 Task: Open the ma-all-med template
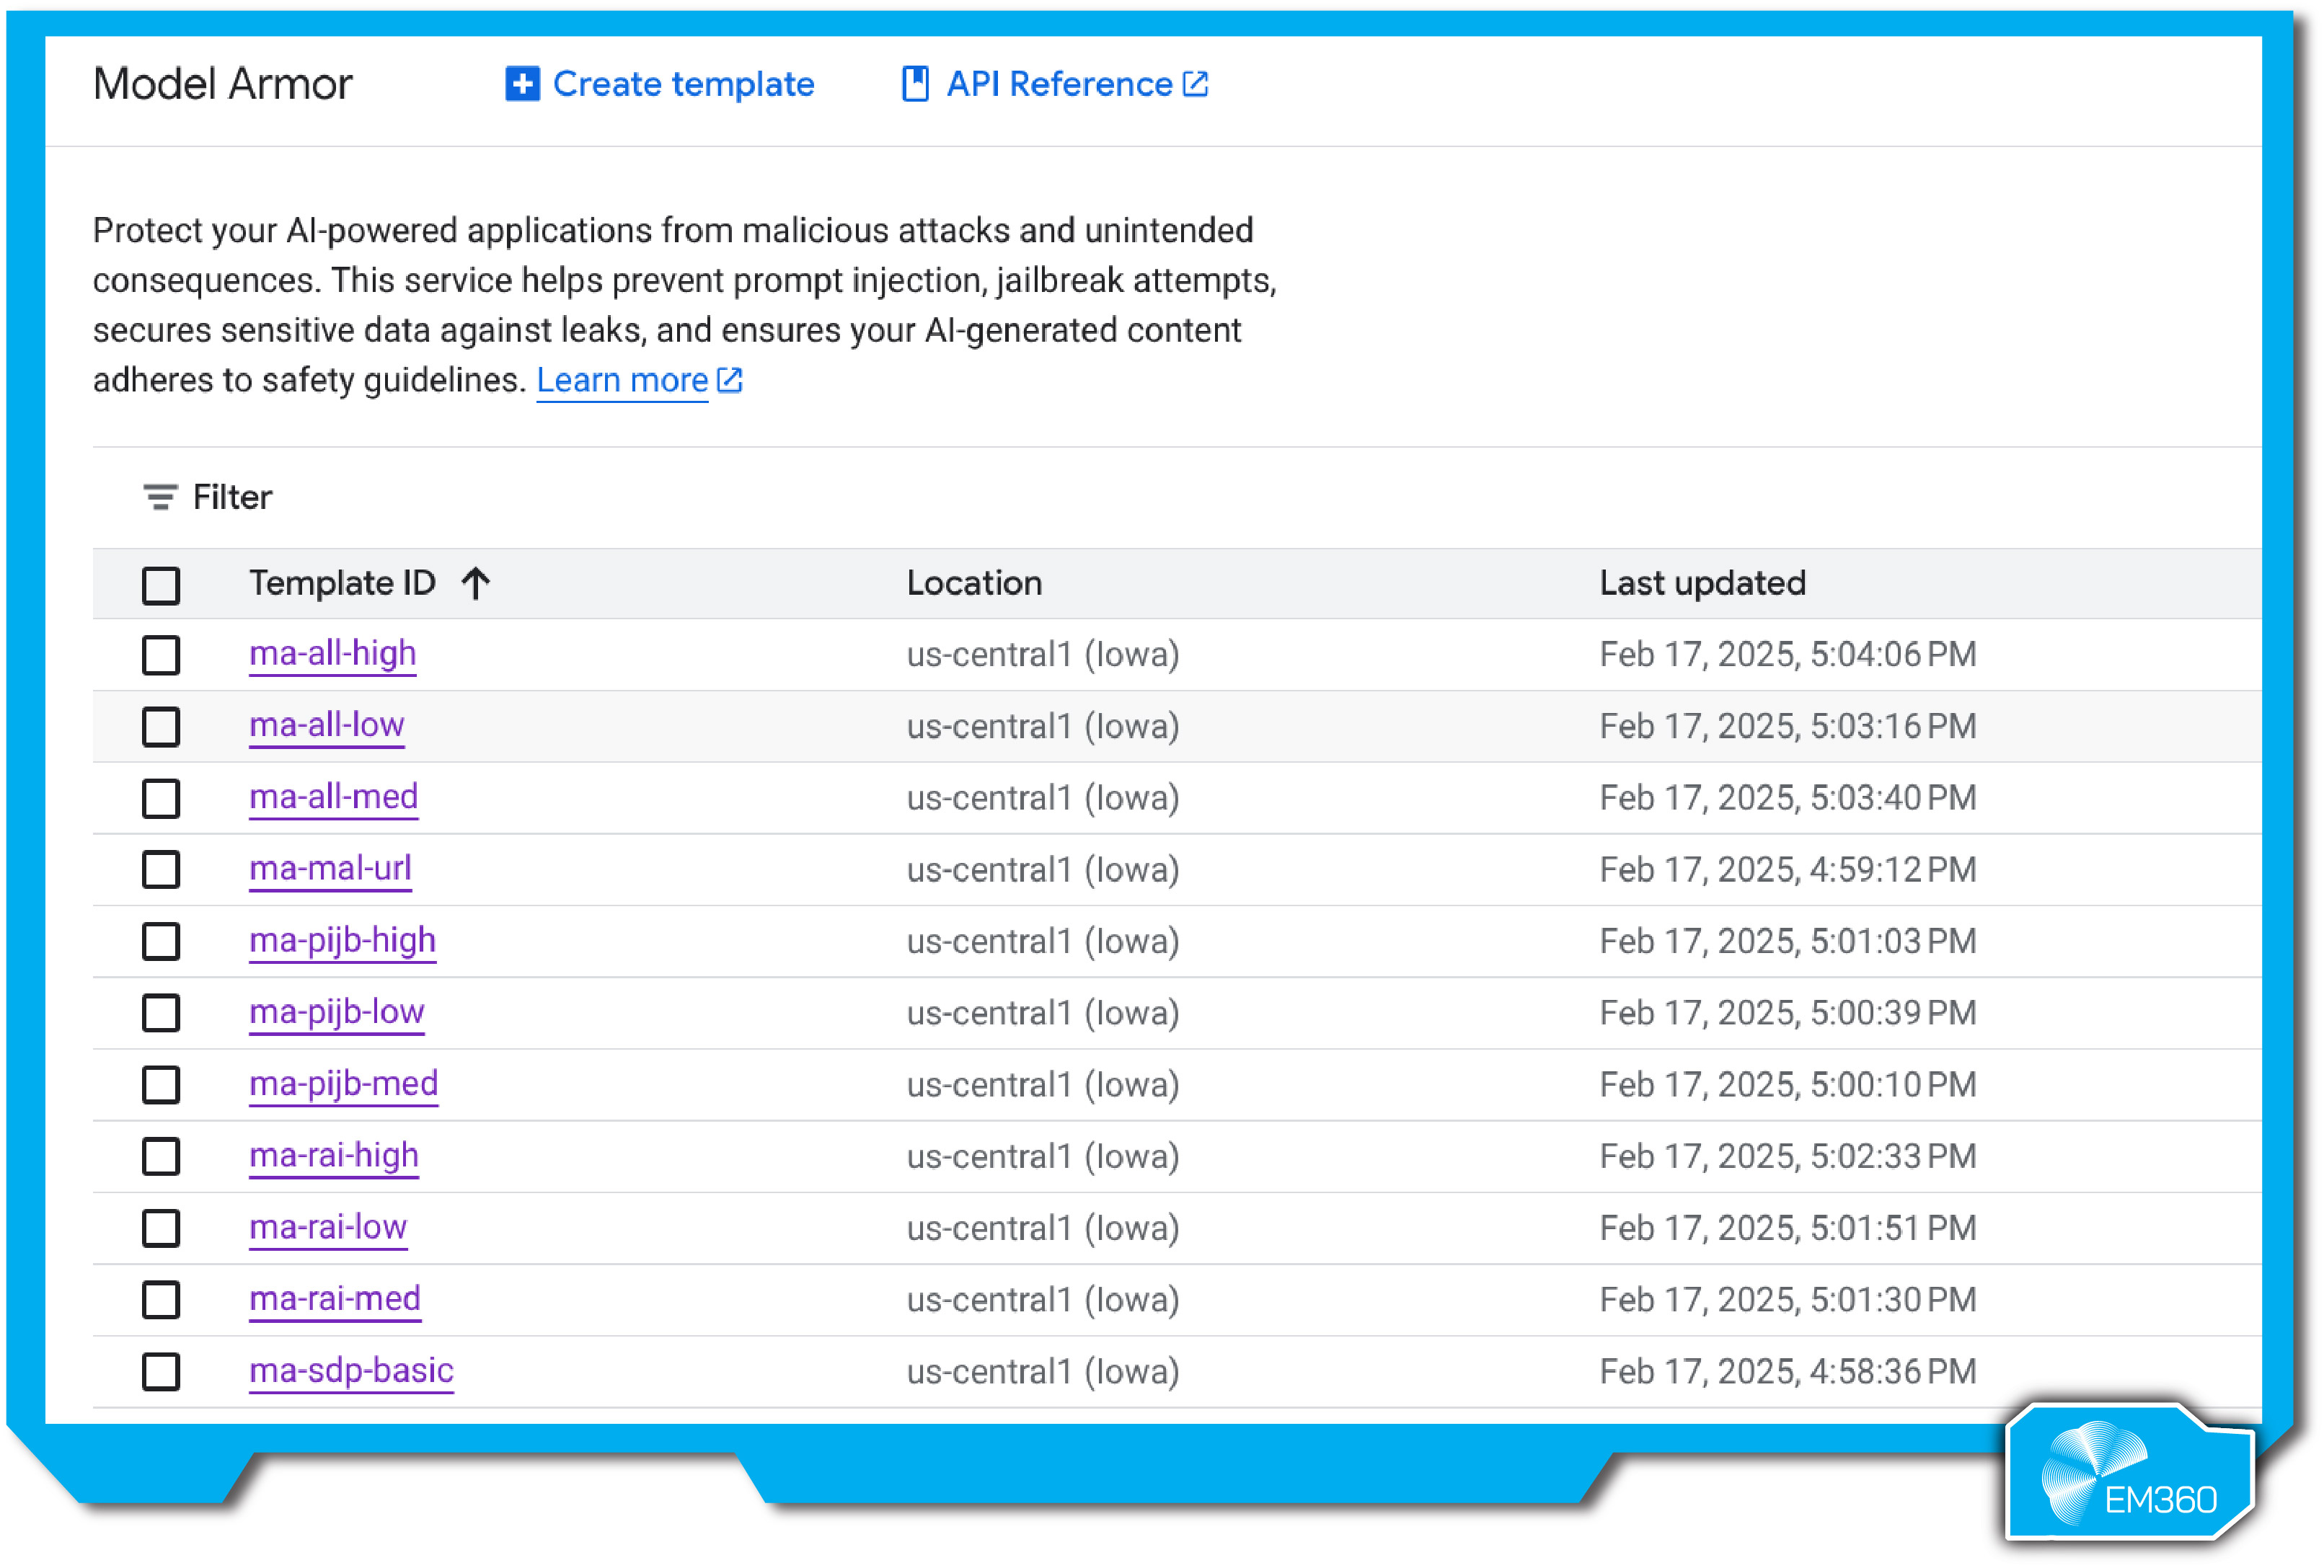pyautogui.click(x=333, y=798)
